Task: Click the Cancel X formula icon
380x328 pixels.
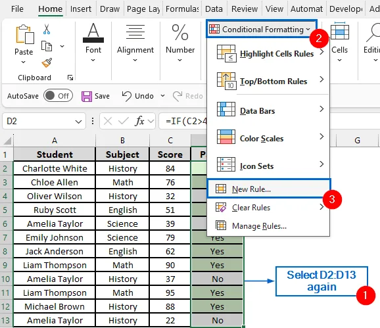Action: pos(108,121)
